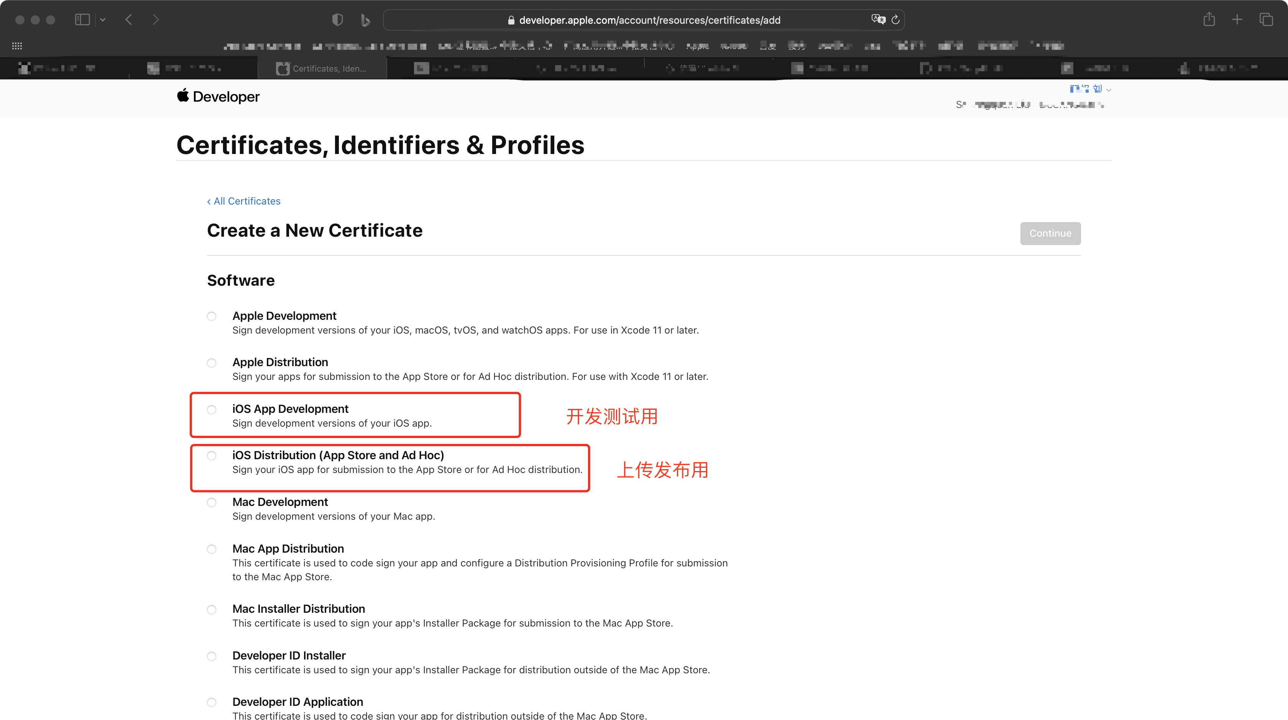Image resolution: width=1288 pixels, height=720 pixels.
Task: Click the Apple Developer logo
Action: tap(218, 97)
